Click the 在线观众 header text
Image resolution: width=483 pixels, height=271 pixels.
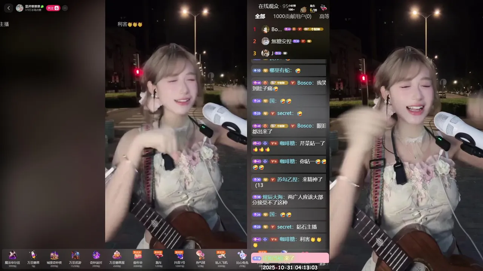click(x=269, y=6)
